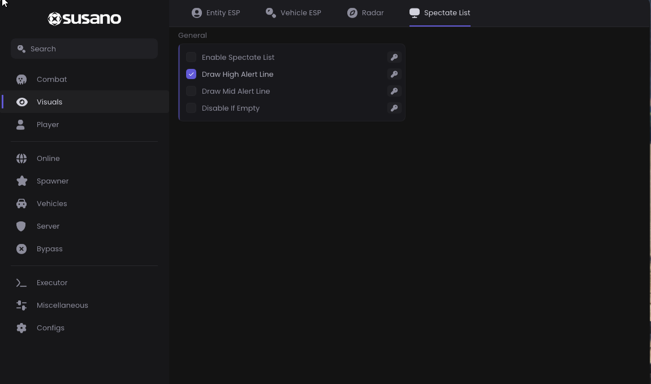Image resolution: width=651 pixels, height=384 pixels.
Task: Click keybind key icon for Enable Spectate List
Action: 394,57
